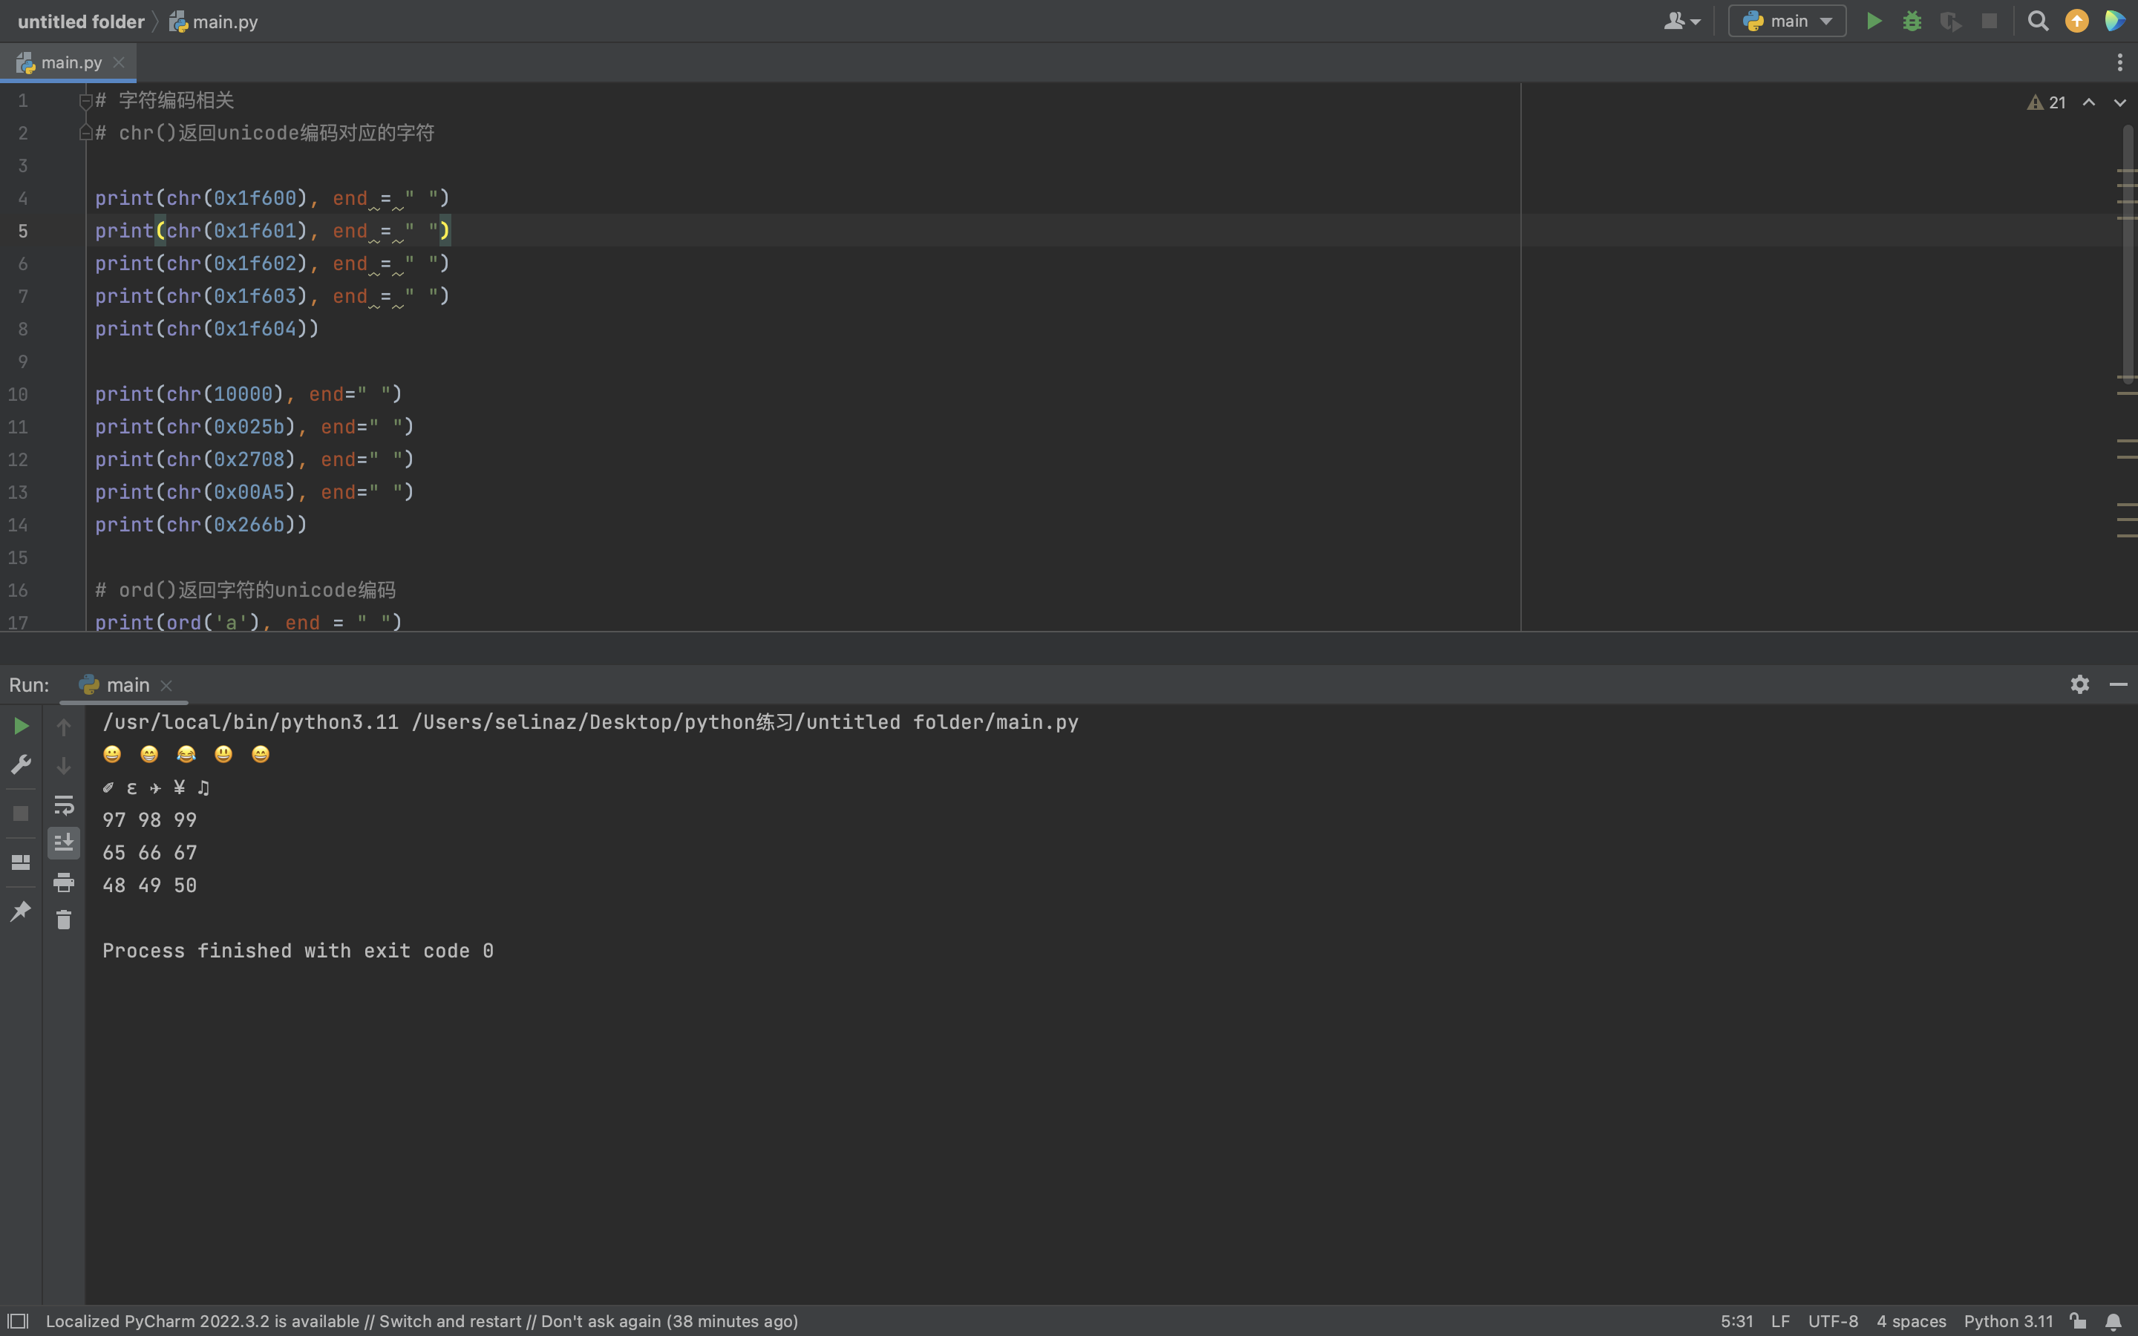Open the user account dropdown
The width and height of the screenshot is (2138, 1336).
pos(1681,22)
